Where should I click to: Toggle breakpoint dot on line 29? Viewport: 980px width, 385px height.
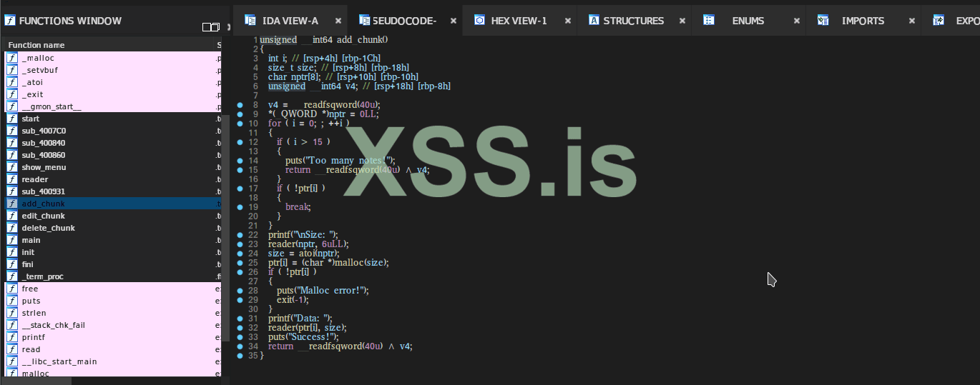(x=241, y=300)
